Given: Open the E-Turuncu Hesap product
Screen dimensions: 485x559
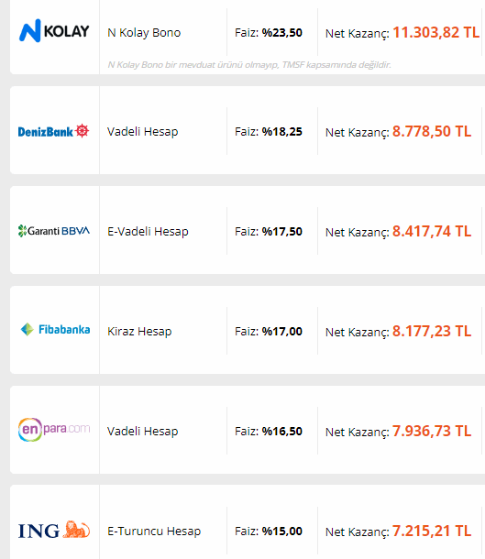Looking at the screenshot, I should click(x=154, y=532).
